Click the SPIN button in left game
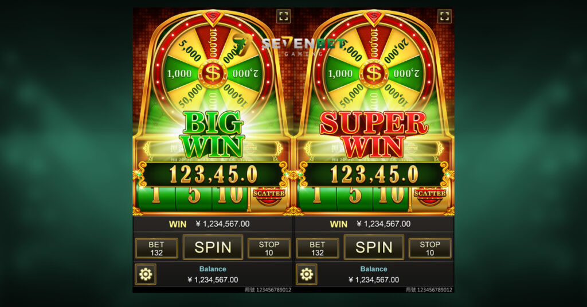 (x=213, y=247)
